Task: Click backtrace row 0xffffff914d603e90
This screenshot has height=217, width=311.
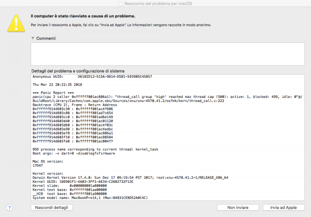Action: point(73,129)
